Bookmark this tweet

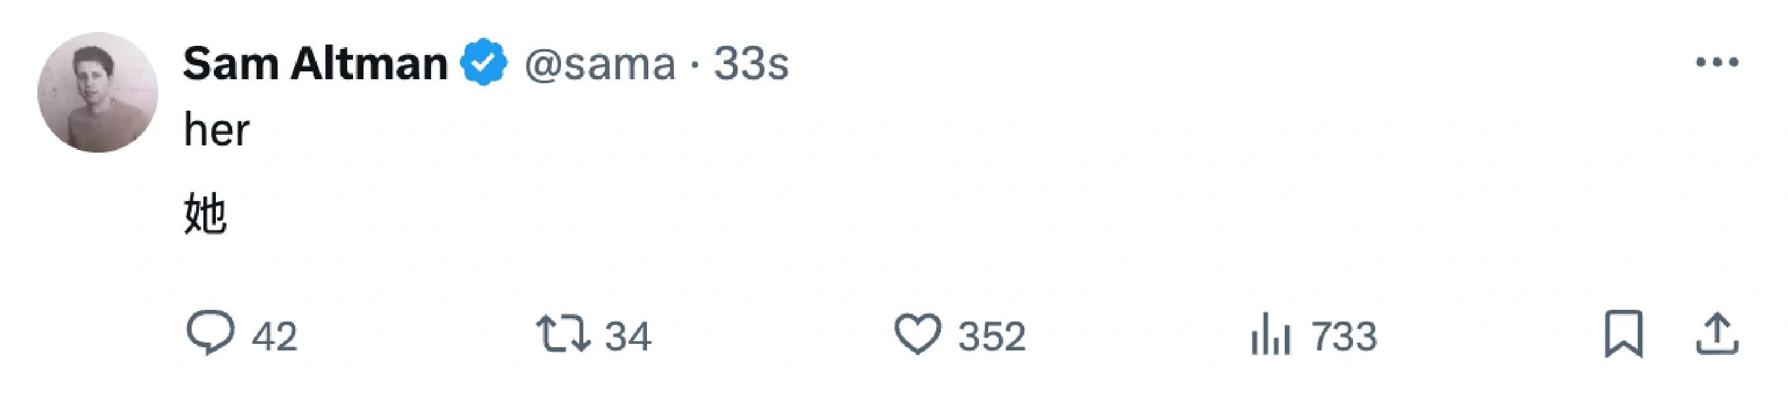coord(1623,334)
